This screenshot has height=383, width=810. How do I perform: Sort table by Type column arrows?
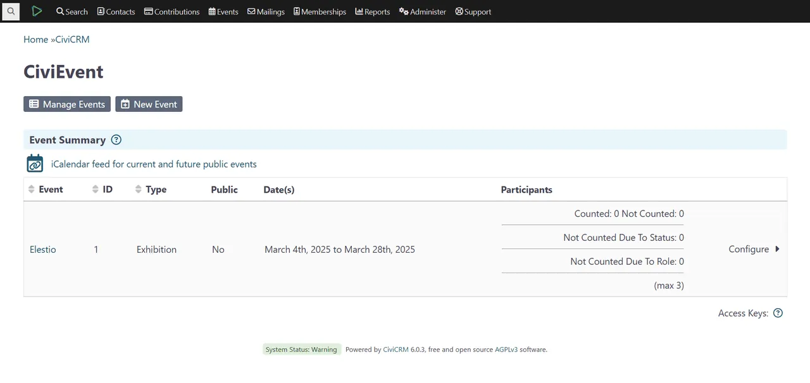click(139, 189)
